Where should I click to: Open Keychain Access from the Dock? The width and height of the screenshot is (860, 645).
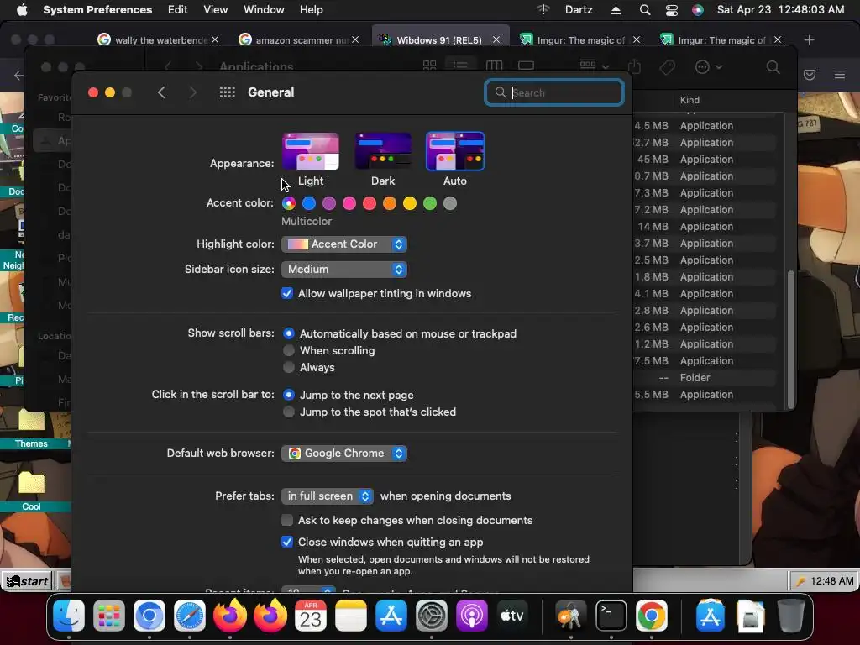point(570,615)
